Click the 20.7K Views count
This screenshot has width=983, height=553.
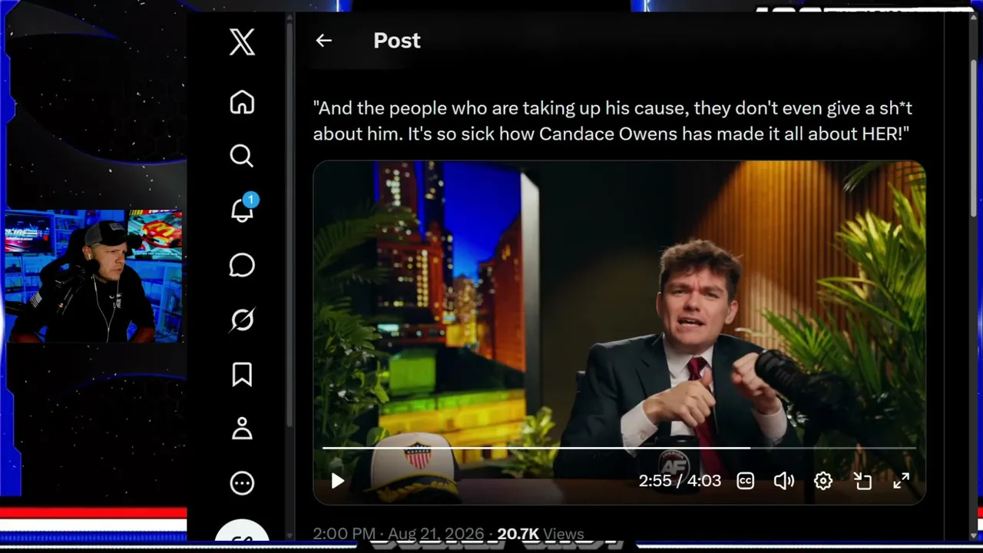click(x=541, y=534)
